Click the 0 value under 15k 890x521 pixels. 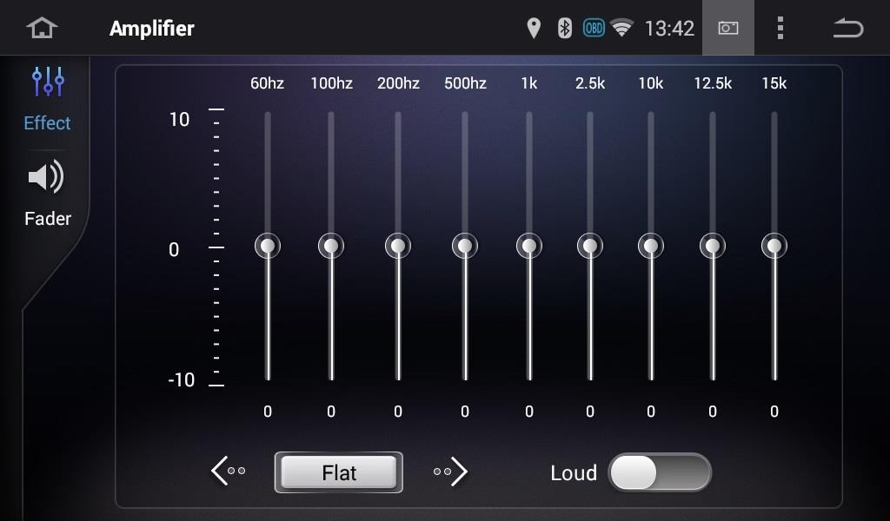[x=774, y=411]
